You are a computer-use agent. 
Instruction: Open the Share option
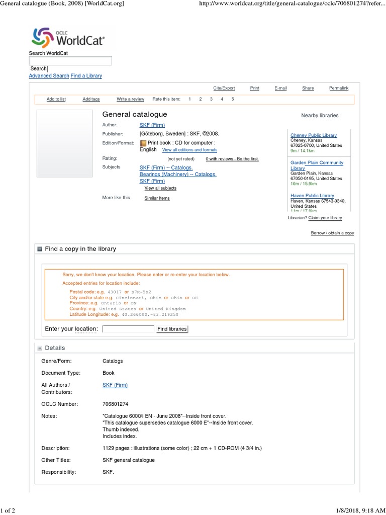point(308,88)
